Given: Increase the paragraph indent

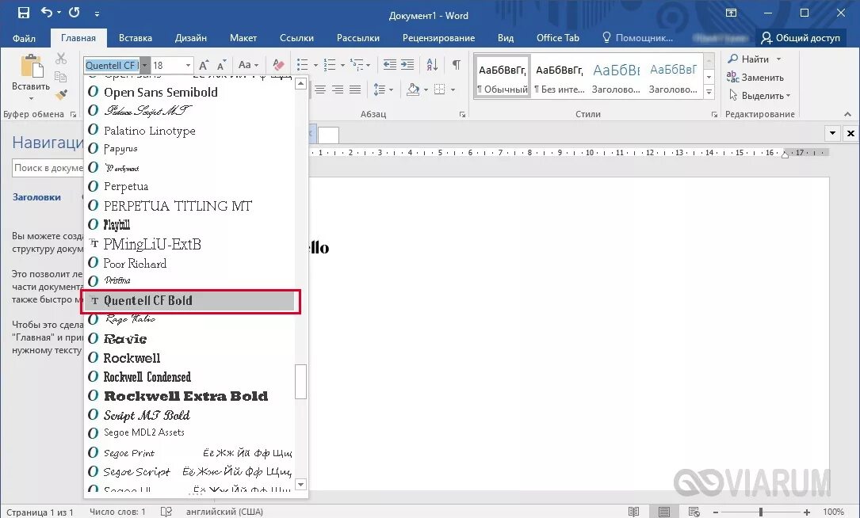Looking at the screenshot, I should point(407,65).
